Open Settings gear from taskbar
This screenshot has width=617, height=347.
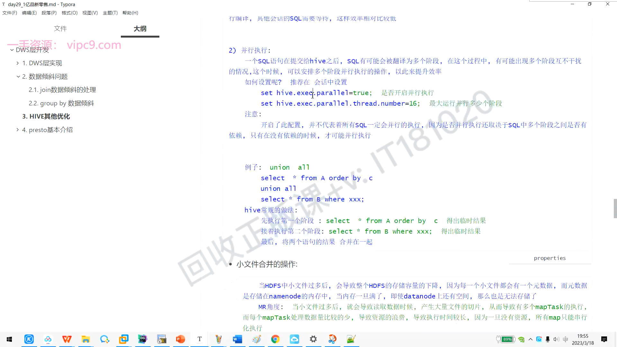[x=313, y=339]
